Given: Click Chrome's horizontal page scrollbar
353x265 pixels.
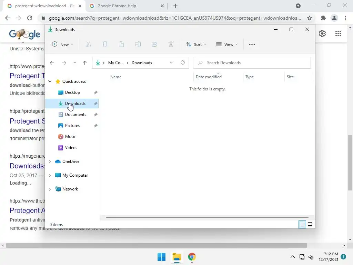Looking at the screenshot, I should (x=157, y=245).
